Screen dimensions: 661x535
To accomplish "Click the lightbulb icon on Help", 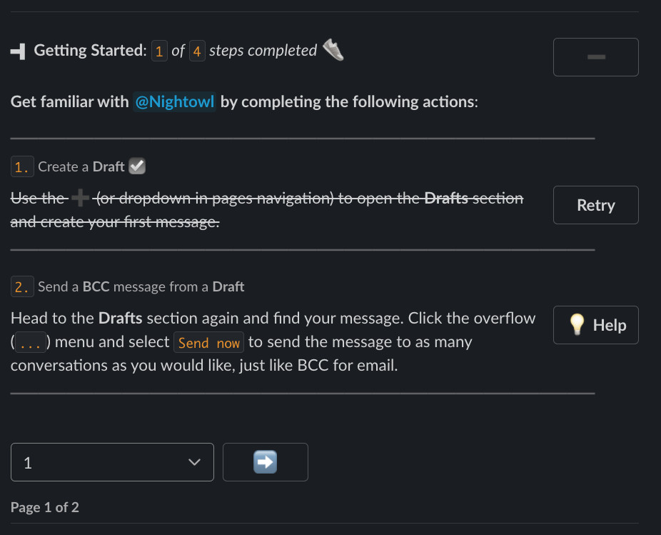I will tap(577, 324).
